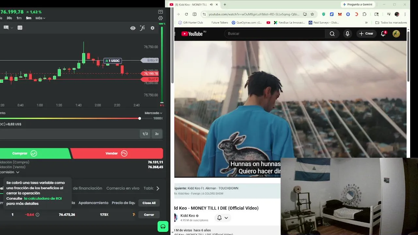Open the Chrome extensions puzzle icon
The height and width of the screenshot is (235, 418).
(x=364, y=14)
